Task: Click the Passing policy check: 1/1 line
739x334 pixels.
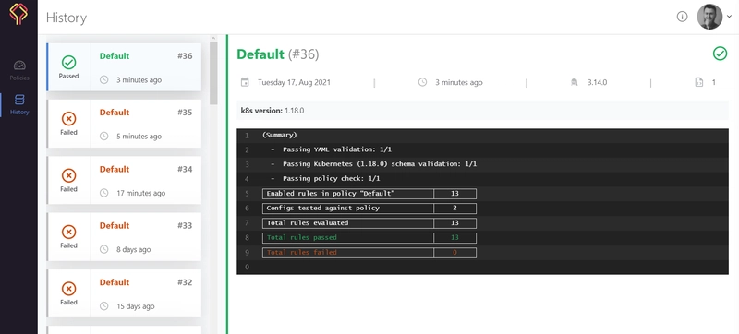Action: (332, 179)
